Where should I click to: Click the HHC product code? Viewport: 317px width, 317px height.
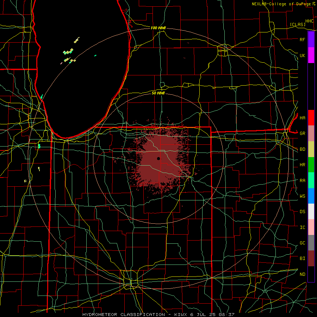[309, 21]
